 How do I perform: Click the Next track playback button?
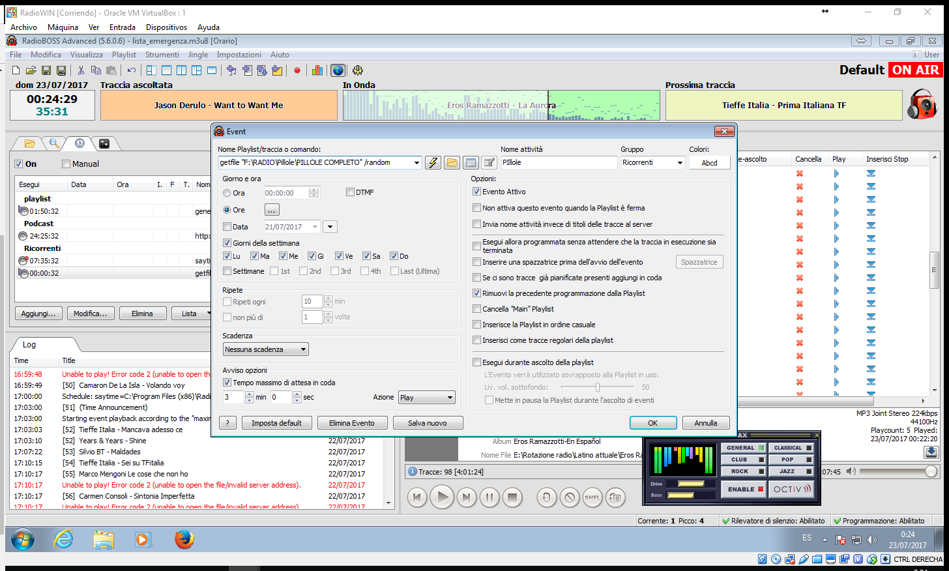[465, 497]
